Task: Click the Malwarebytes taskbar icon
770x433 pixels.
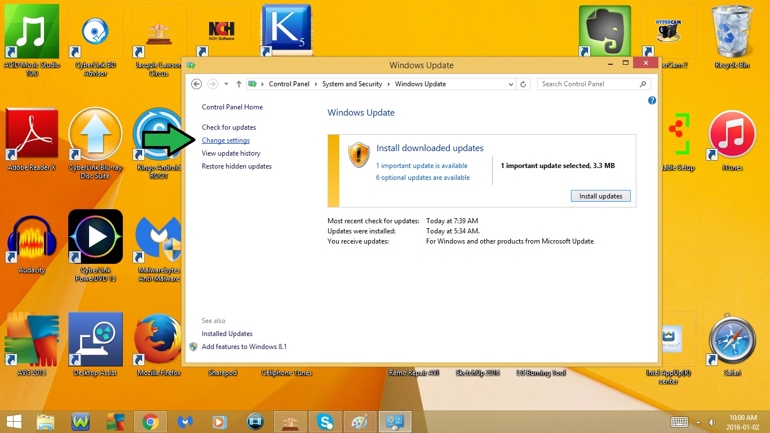Action: pyautogui.click(x=185, y=422)
